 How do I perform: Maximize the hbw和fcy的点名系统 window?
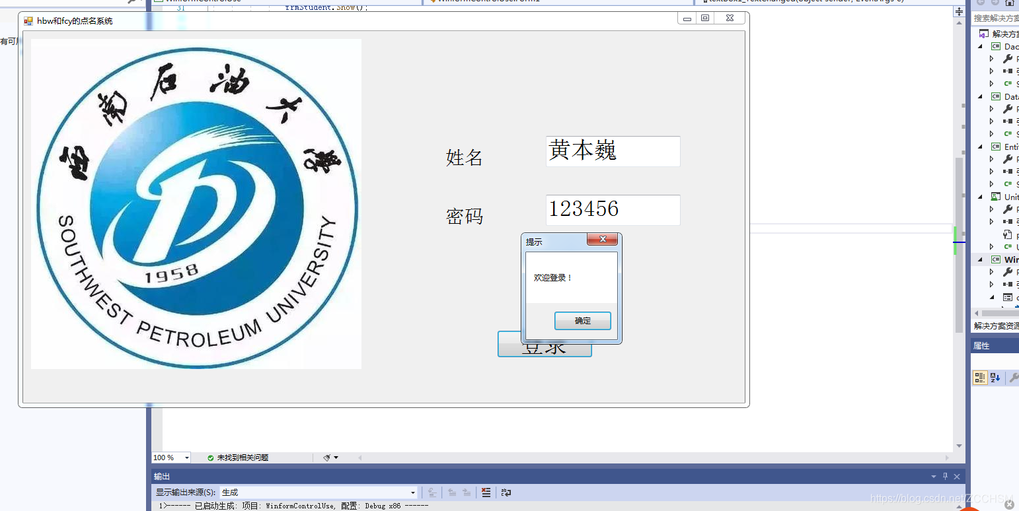[x=705, y=18]
